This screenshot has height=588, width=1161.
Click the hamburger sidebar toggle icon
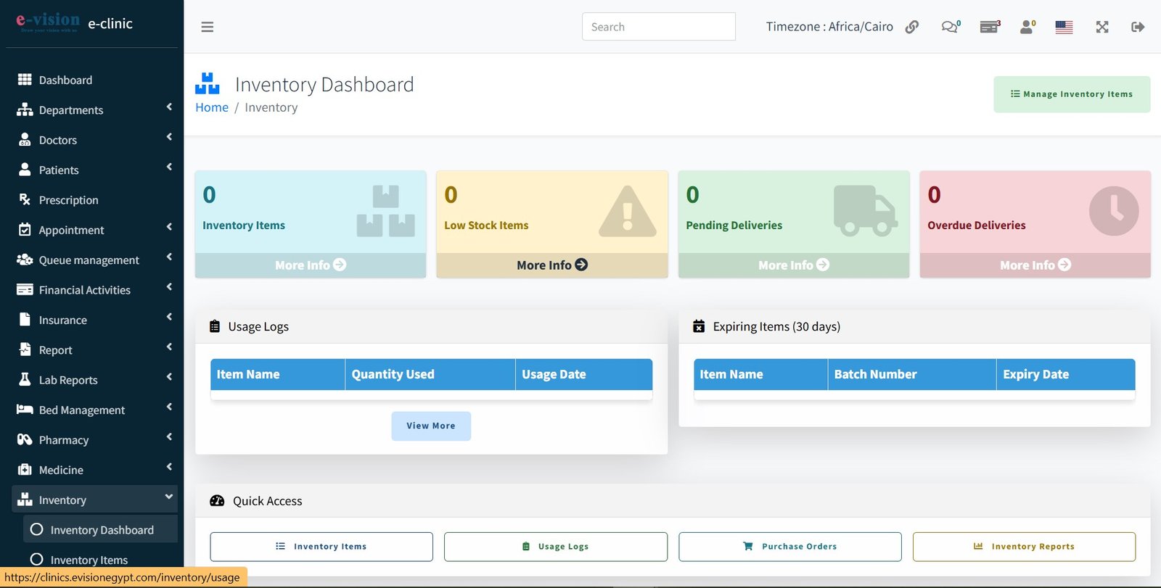point(207,27)
